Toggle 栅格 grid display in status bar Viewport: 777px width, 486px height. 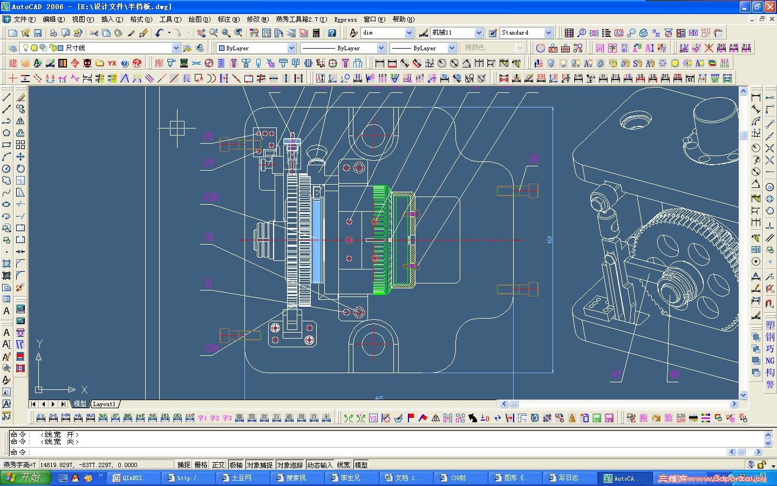click(x=201, y=465)
